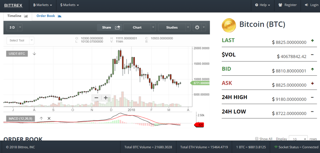Click the 2018 label on time axis
The height and width of the screenshot is (153, 320).
[x=131, y=110]
